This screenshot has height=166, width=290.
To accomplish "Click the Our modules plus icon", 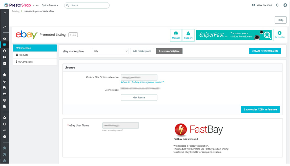I will tap(280, 33).
